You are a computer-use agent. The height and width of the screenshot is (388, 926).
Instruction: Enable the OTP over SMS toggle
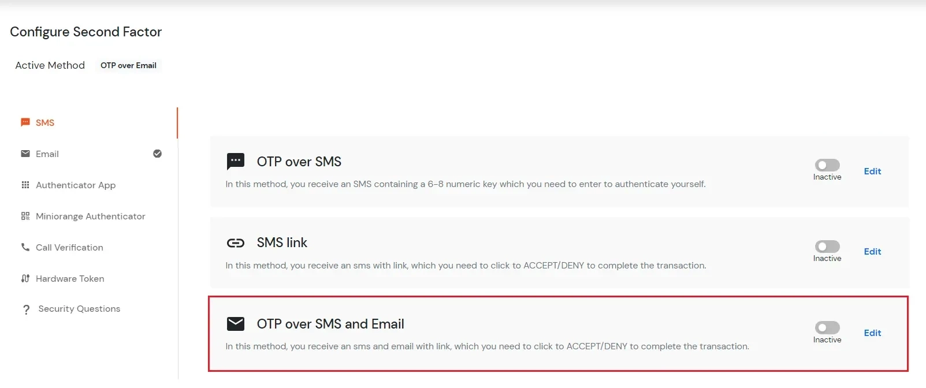(x=827, y=165)
